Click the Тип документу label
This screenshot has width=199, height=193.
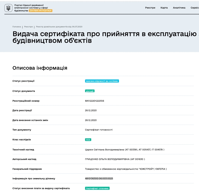point(22,130)
